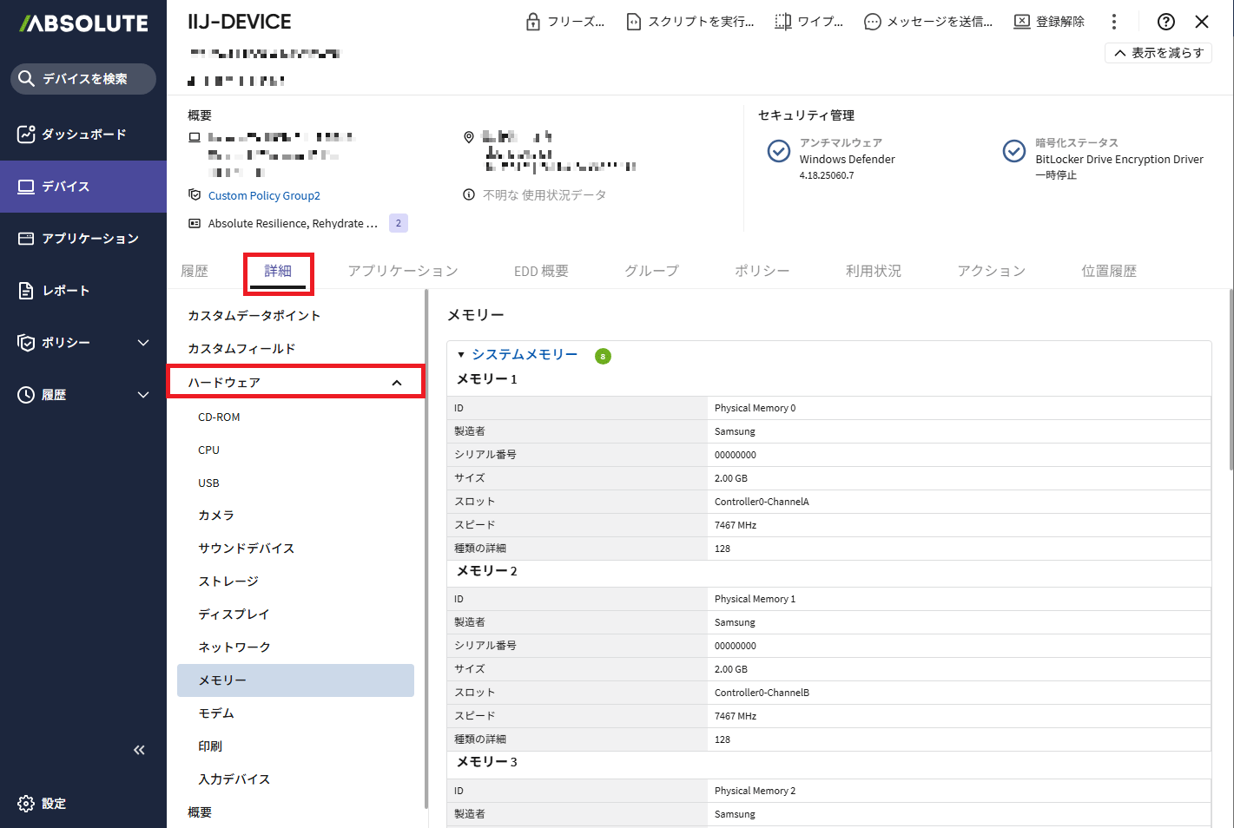Click the Send Message icon

pos(872,22)
